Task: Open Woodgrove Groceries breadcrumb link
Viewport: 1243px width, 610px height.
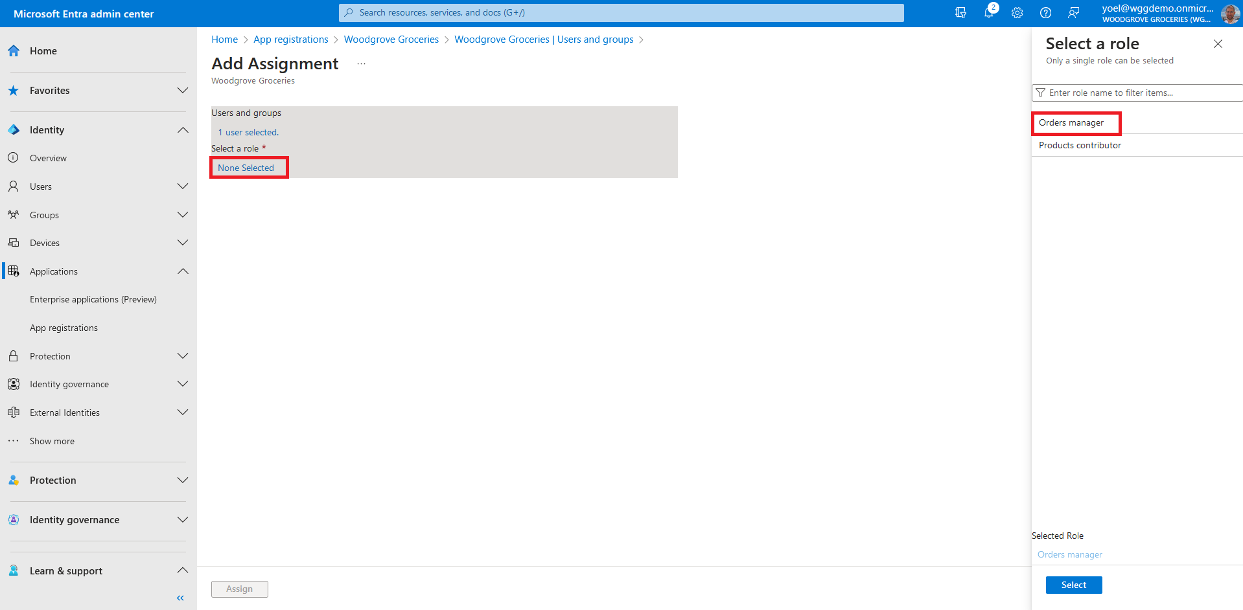Action: click(x=391, y=40)
